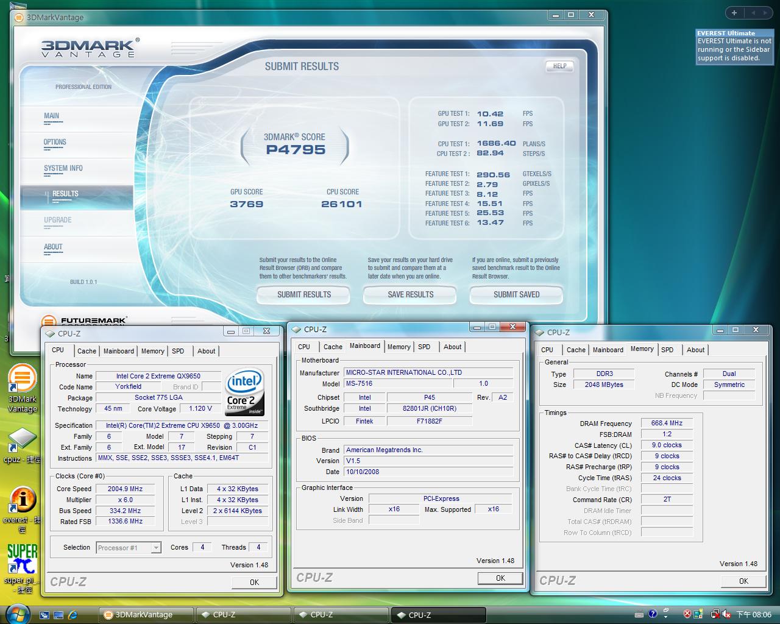Click the processor name field Intel Core 2 Extreme QX9650

(158, 376)
